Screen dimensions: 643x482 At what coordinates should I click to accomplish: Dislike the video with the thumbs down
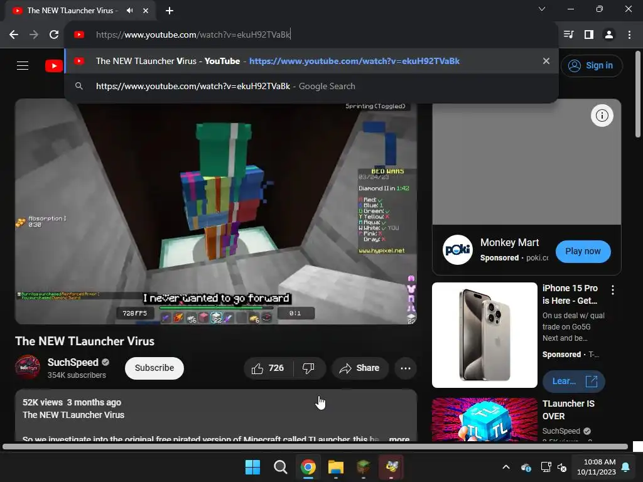pyautogui.click(x=309, y=368)
